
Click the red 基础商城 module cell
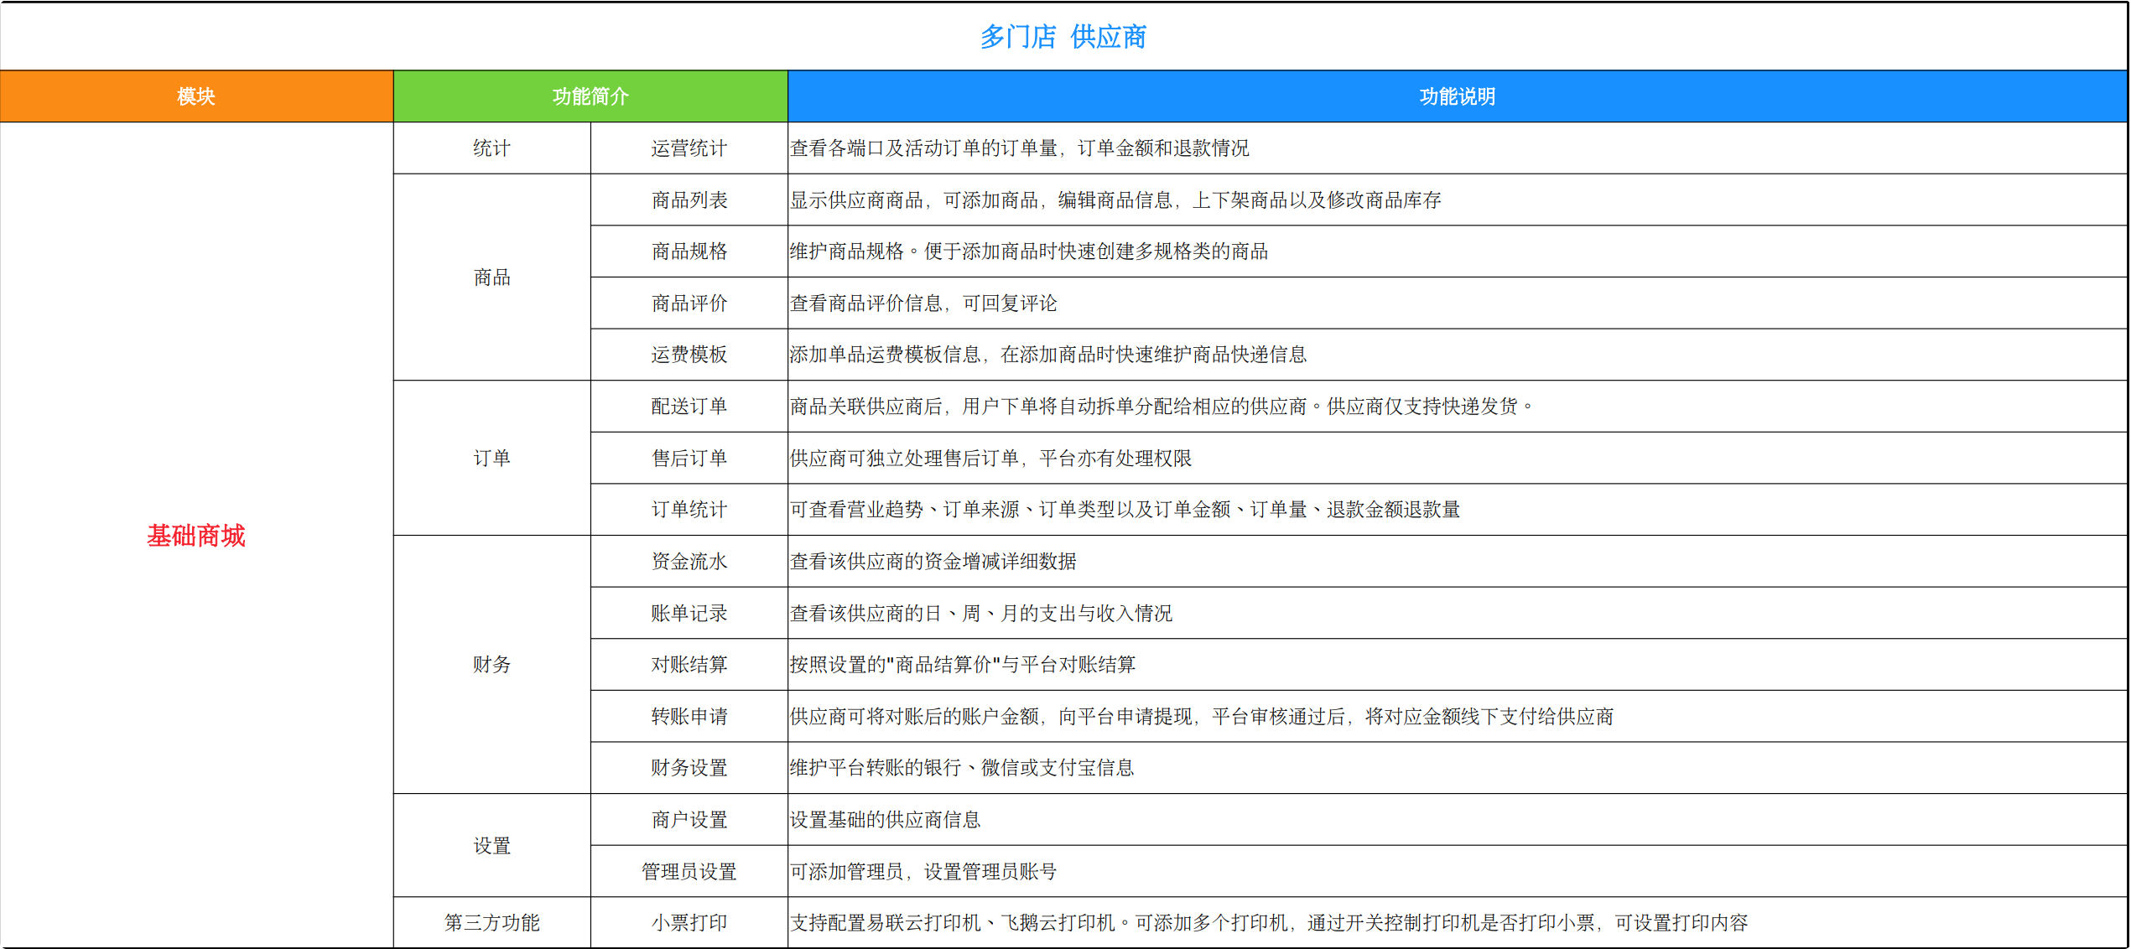point(196,535)
